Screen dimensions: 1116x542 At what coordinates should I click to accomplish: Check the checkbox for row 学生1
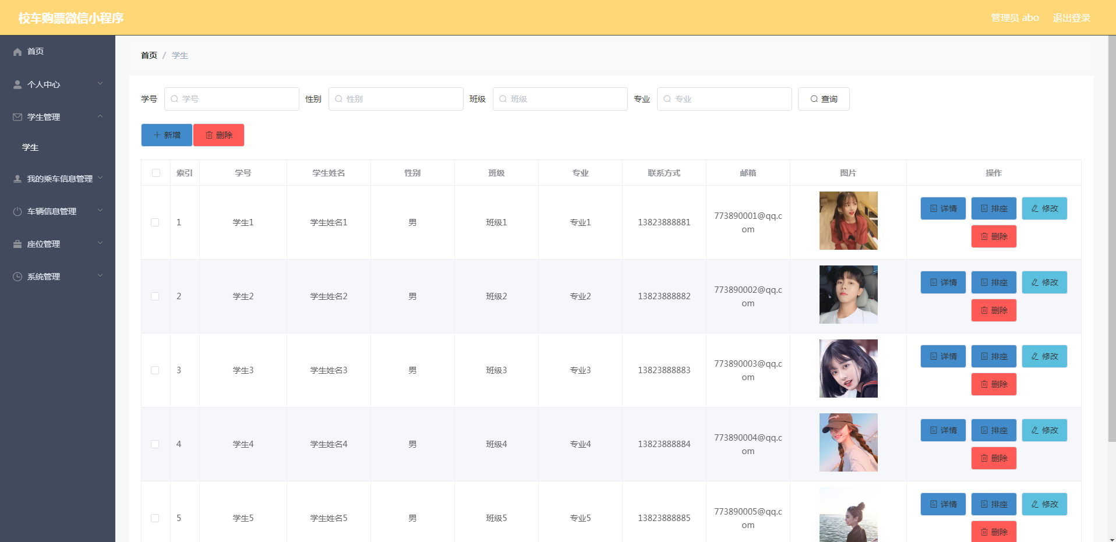155,222
